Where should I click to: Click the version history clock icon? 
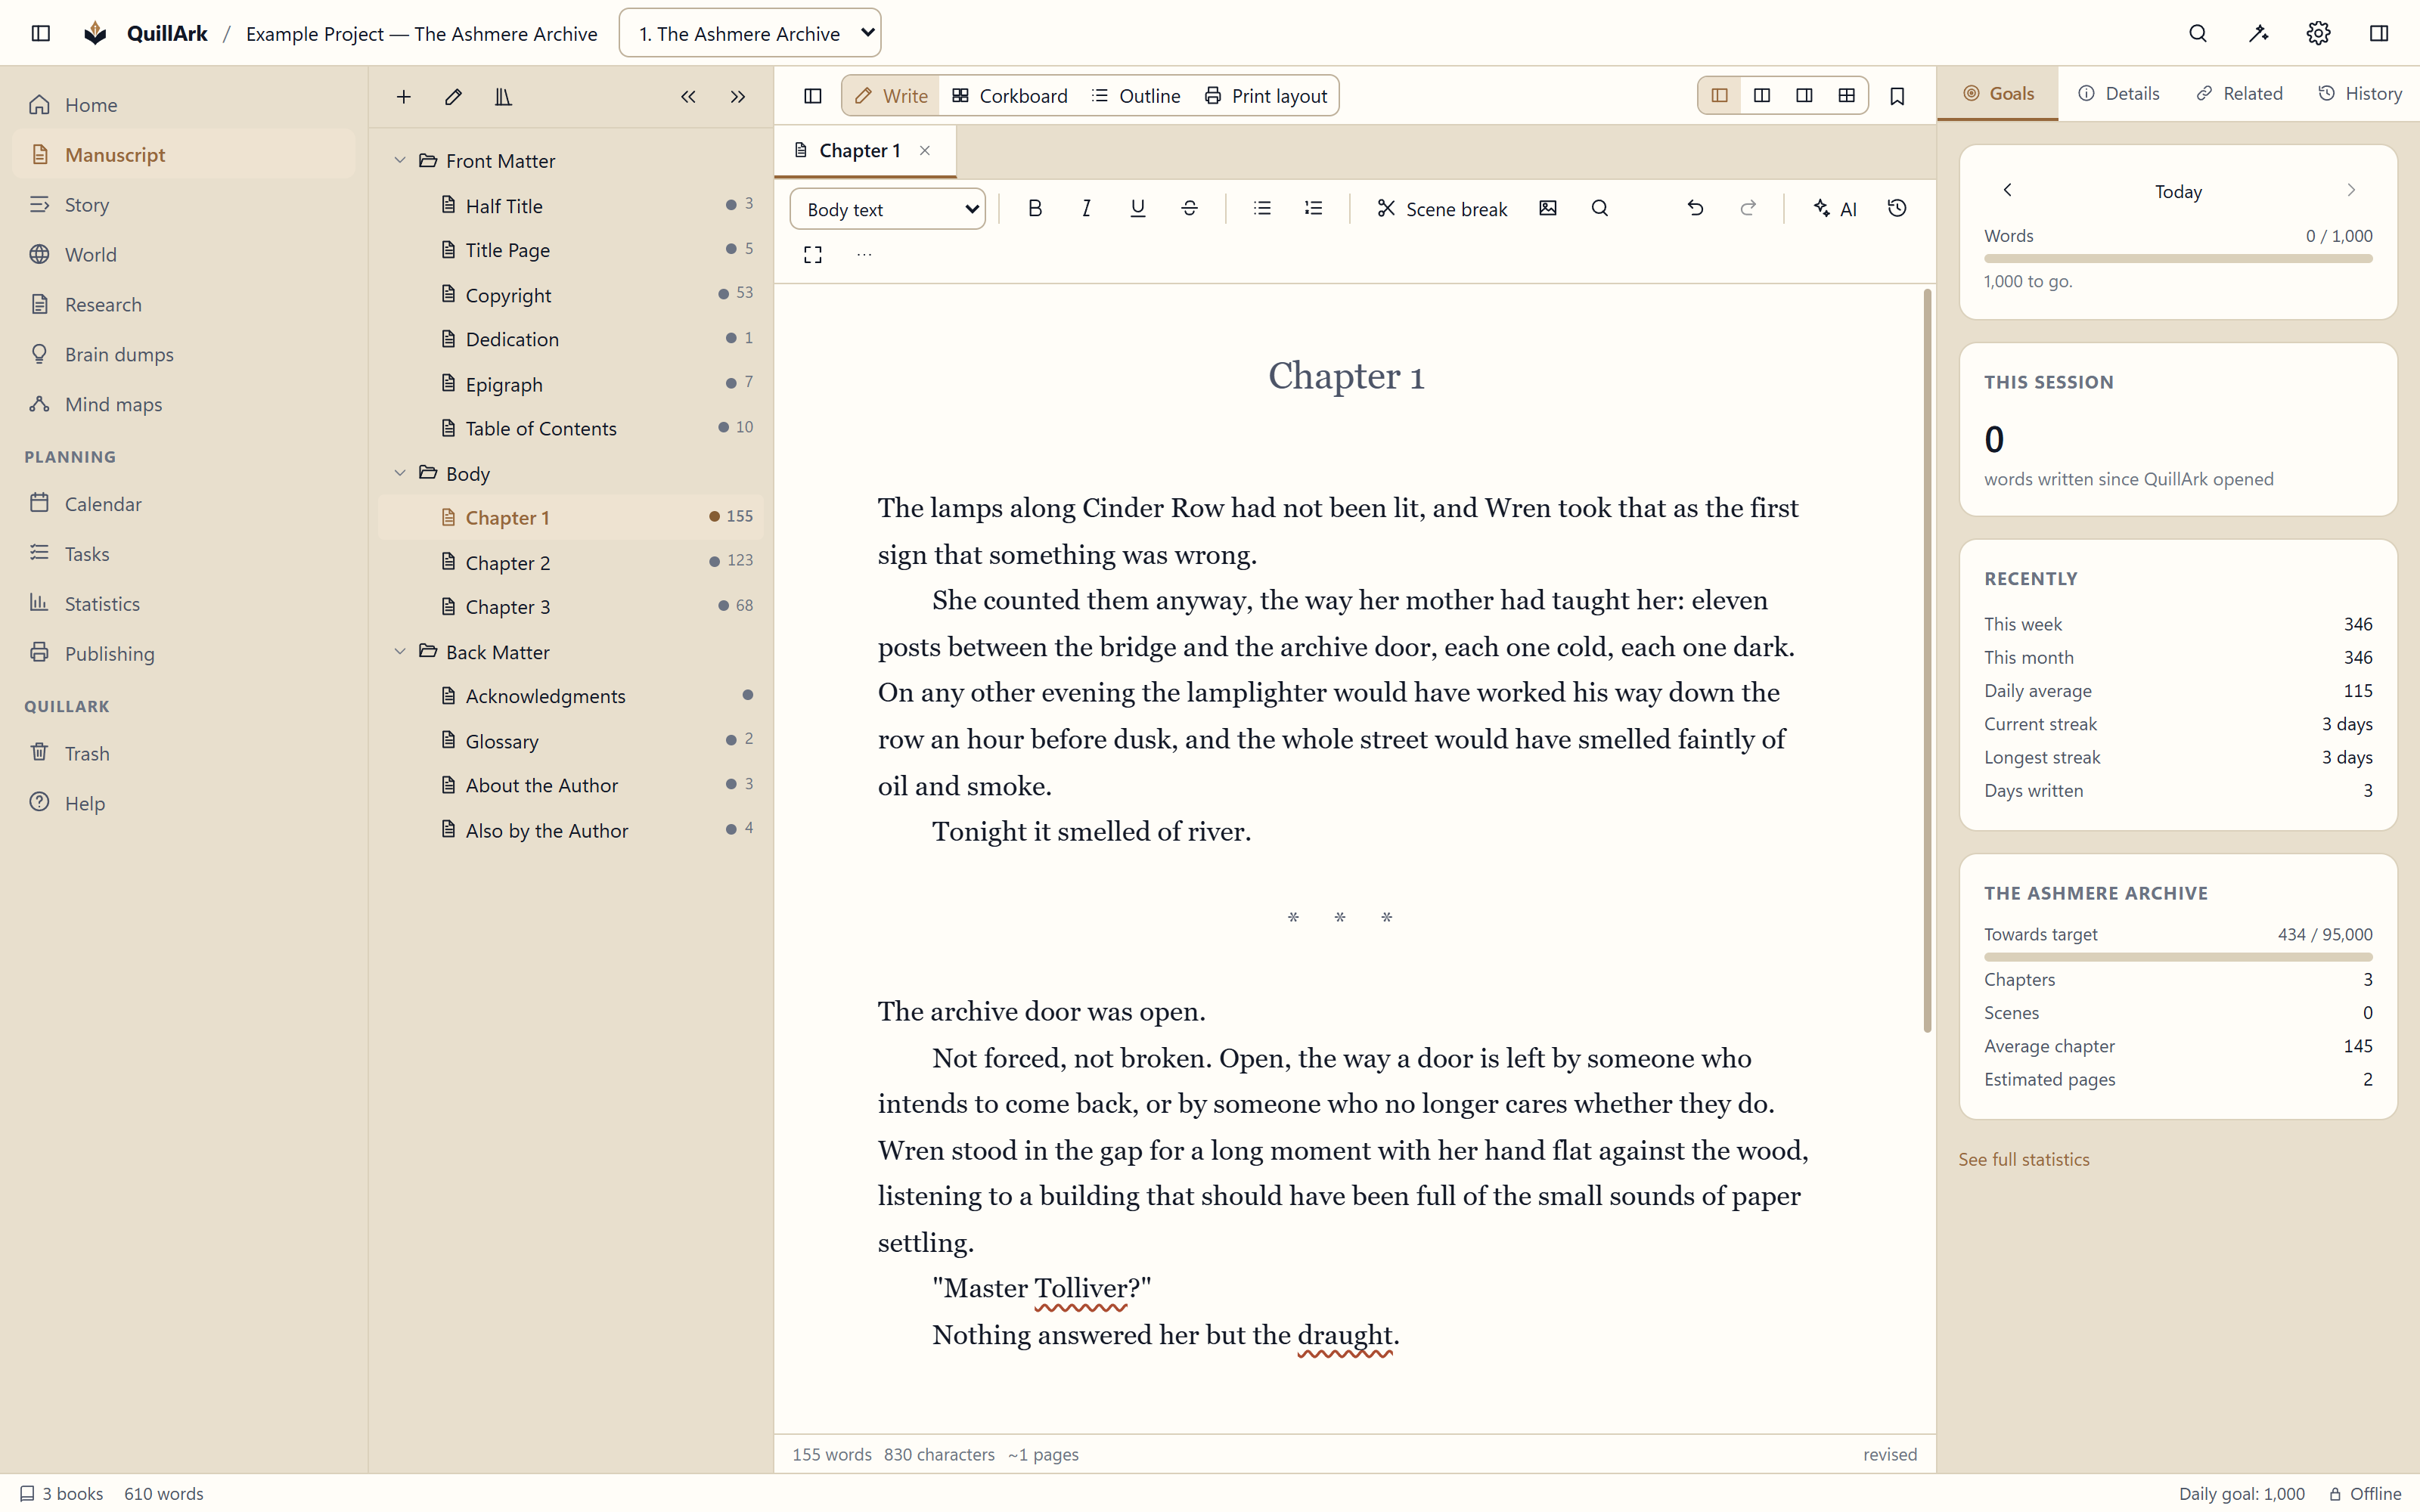1897,208
